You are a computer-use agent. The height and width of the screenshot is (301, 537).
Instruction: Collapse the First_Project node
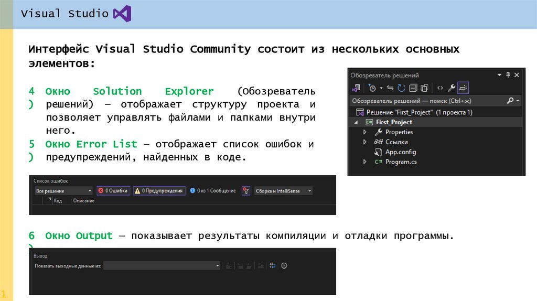(x=356, y=122)
